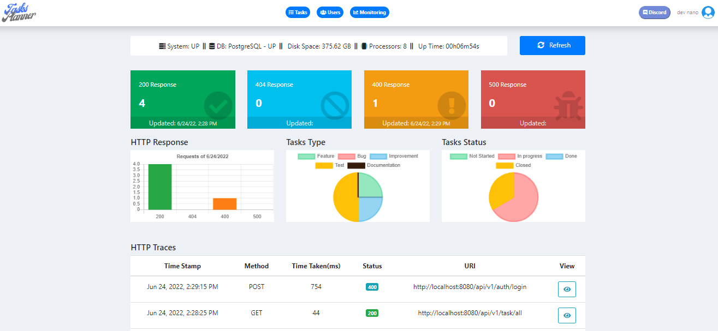
Task: Open the user profile avatar icon
Action: [x=708, y=12]
